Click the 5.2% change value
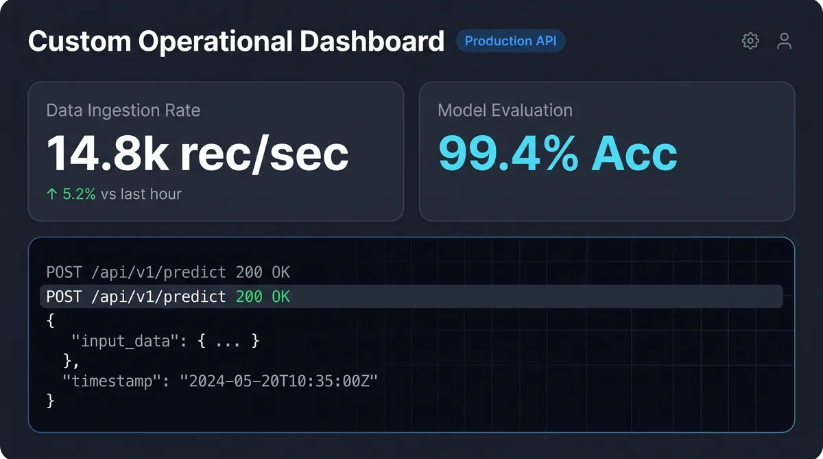This screenshot has width=823, height=459. 79,194
